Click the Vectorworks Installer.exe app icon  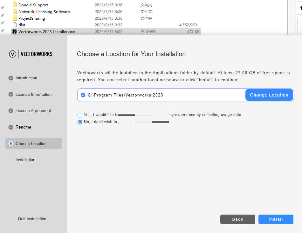(15, 31)
